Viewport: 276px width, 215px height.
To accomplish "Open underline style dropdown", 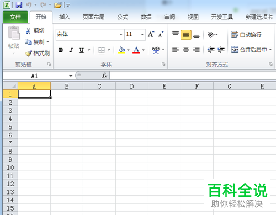I will point(89,50).
